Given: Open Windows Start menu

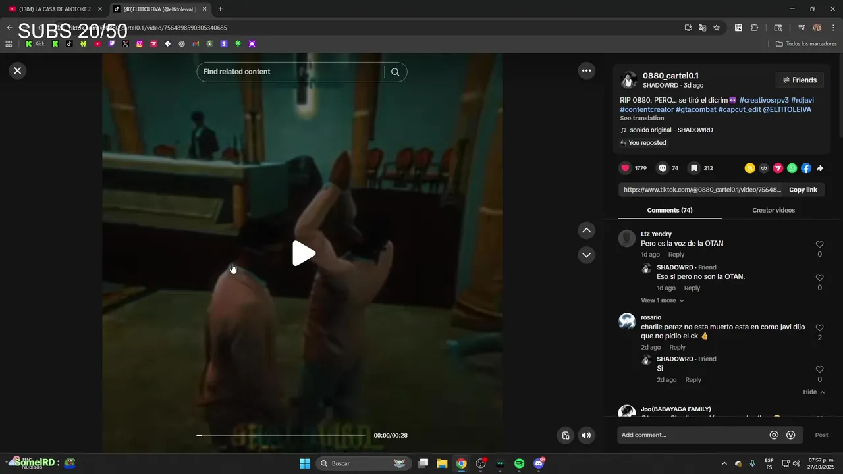Looking at the screenshot, I should coord(305,463).
